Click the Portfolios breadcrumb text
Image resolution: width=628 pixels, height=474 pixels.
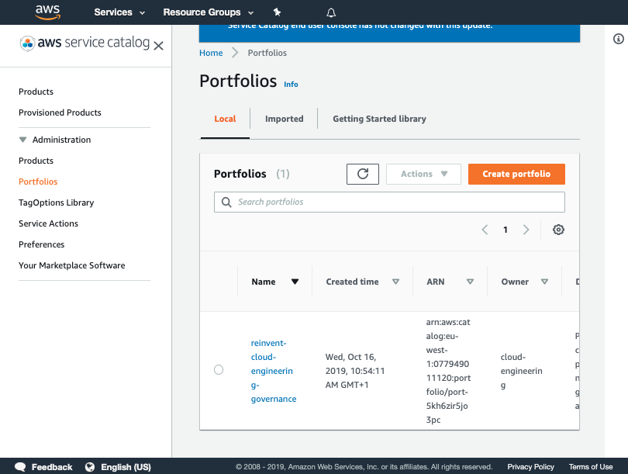(267, 53)
